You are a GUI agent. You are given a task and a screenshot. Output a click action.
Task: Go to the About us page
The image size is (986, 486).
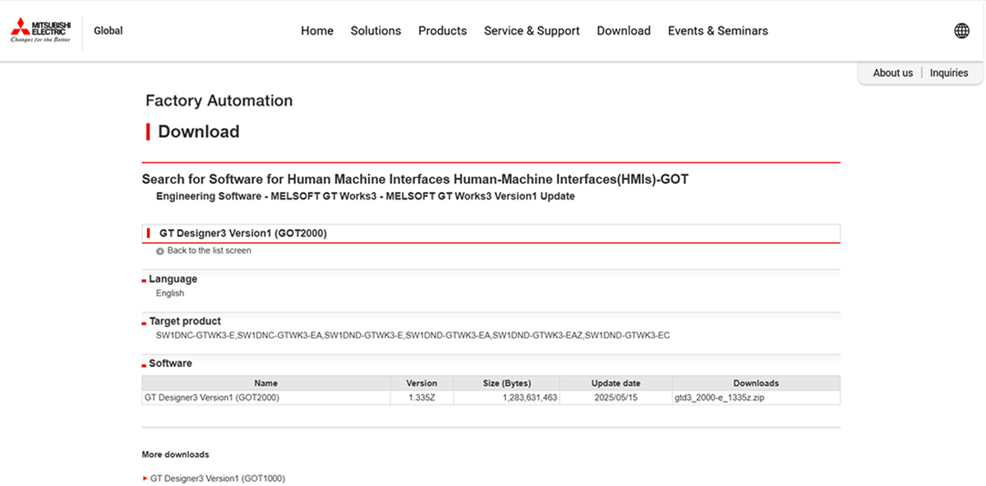click(x=892, y=73)
